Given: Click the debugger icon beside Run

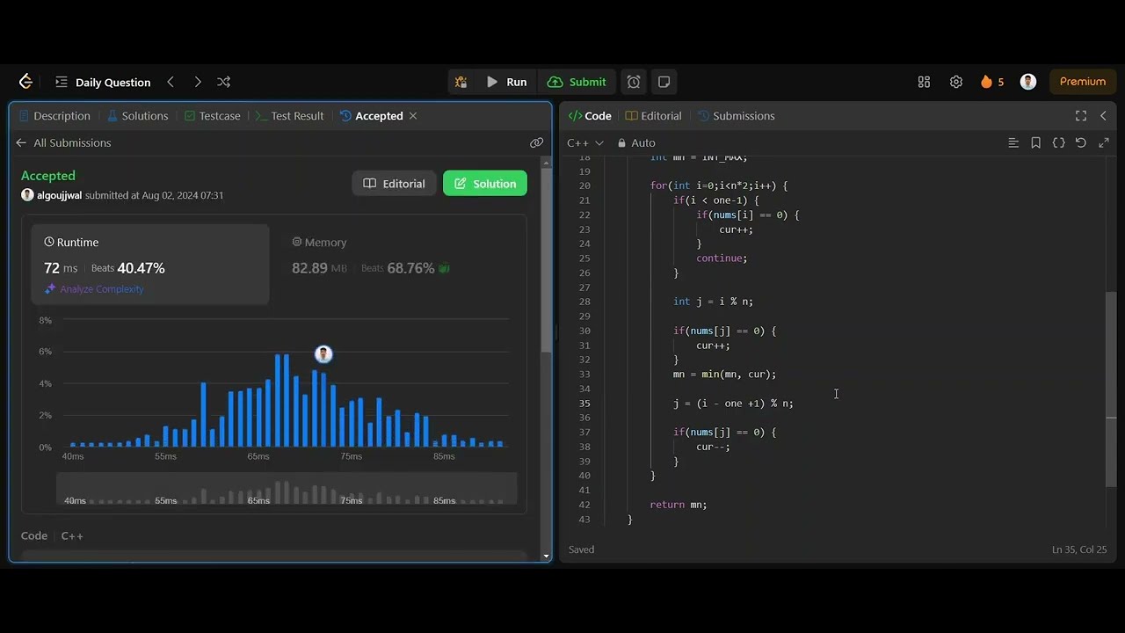Looking at the screenshot, I should (x=461, y=82).
